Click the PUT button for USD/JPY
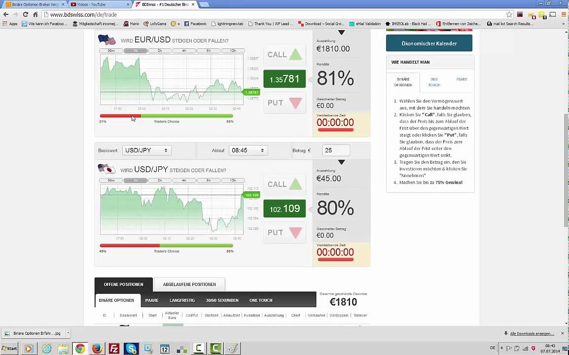This screenshot has height=355, width=569. point(284,232)
